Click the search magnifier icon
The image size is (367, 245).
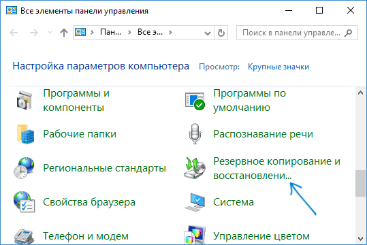pyautogui.click(x=349, y=33)
